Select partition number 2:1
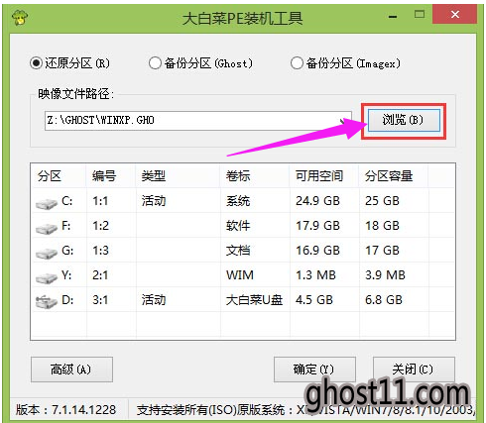 point(100,275)
